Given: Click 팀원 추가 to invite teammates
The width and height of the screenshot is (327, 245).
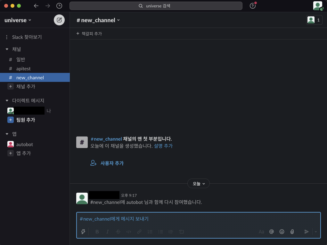Looking at the screenshot, I should (x=26, y=120).
